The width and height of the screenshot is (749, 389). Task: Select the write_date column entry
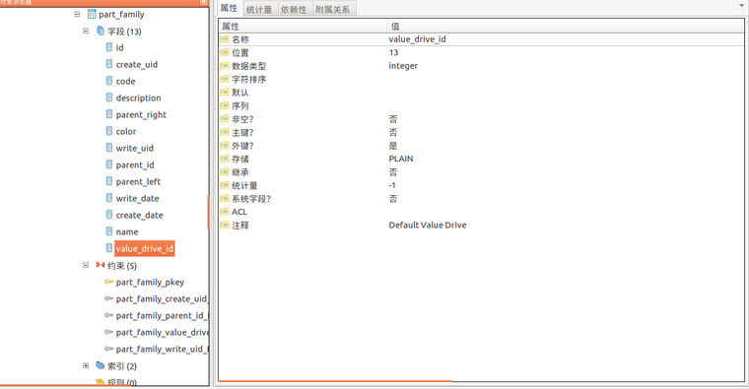(x=138, y=198)
